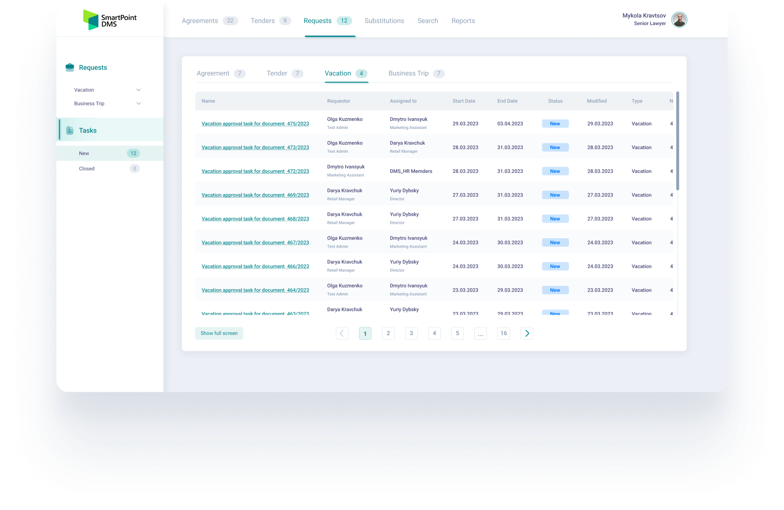Select the Requests icon in the sidebar
The image size is (784, 510).
click(70, 67)
